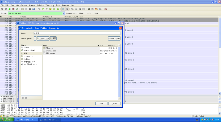Expand the Internet Protocol tree node
The image size is (221, 122).
pyautogui.click(x=1, y=101)
